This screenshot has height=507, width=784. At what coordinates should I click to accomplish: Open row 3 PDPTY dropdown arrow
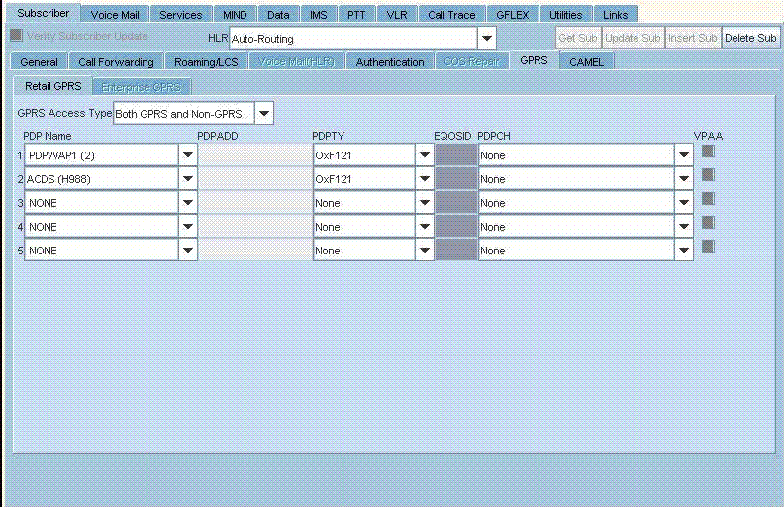coord(424,202)
